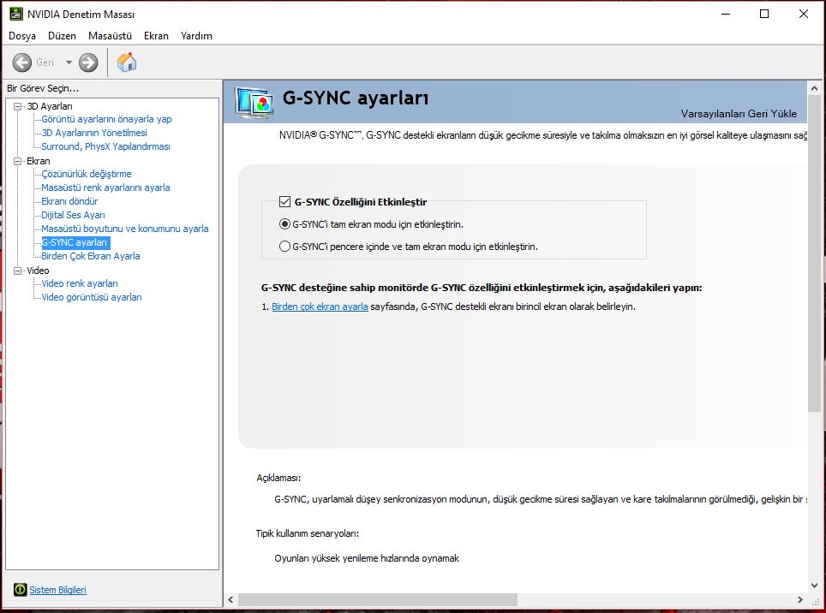Maximize the NVIDIA Denetim Masası window
Image resolution: width=826 pixels, height=613 pixels.
[x=764, y=14]
